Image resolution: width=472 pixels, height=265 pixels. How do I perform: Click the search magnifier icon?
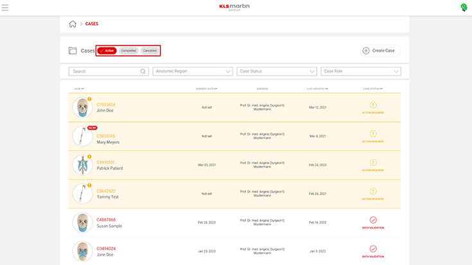click(x=144, y=71)
